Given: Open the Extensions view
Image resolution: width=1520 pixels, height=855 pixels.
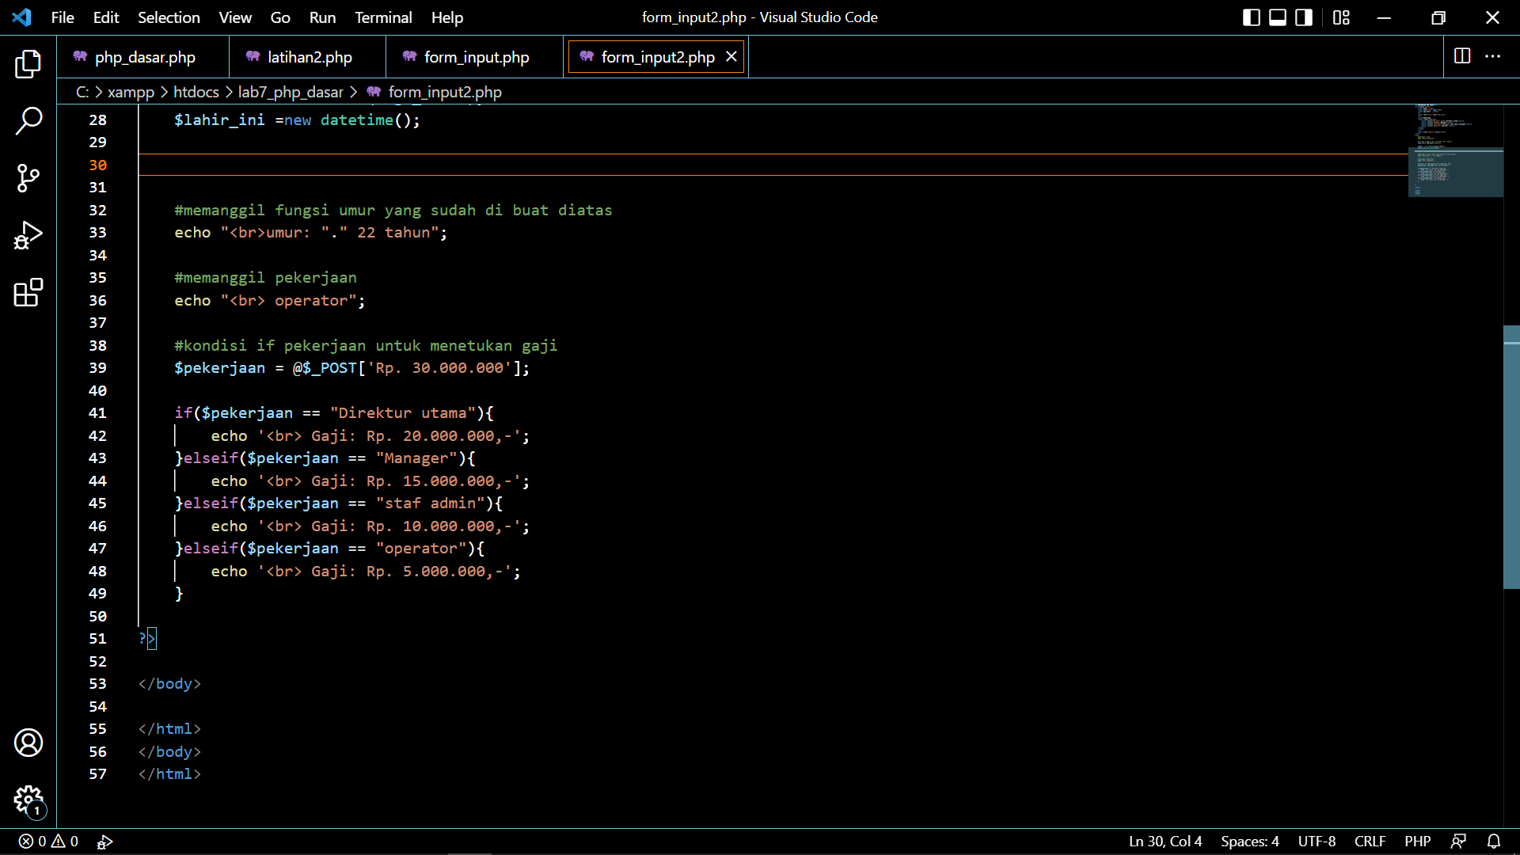Looking at the screenshot, I should (28, 293).
